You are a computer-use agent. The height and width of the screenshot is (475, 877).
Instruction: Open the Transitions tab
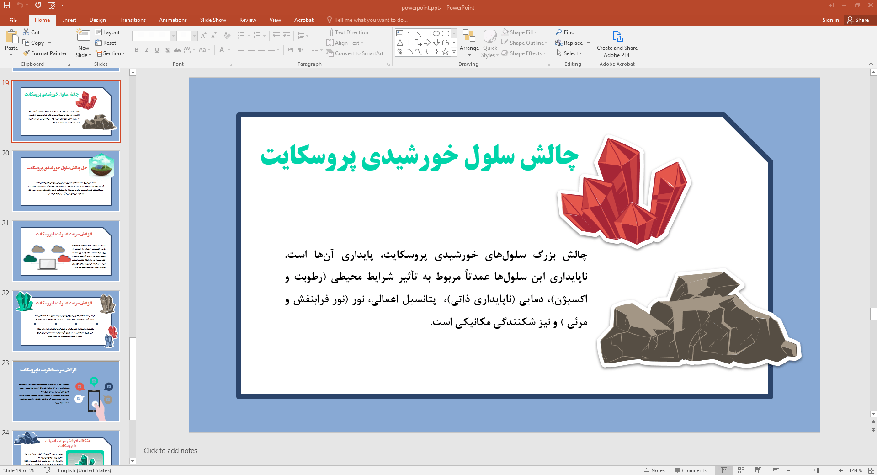point(133,20)
